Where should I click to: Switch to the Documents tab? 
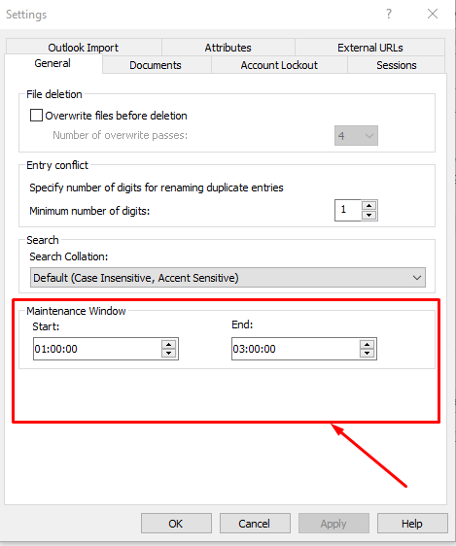click(156, 65)
